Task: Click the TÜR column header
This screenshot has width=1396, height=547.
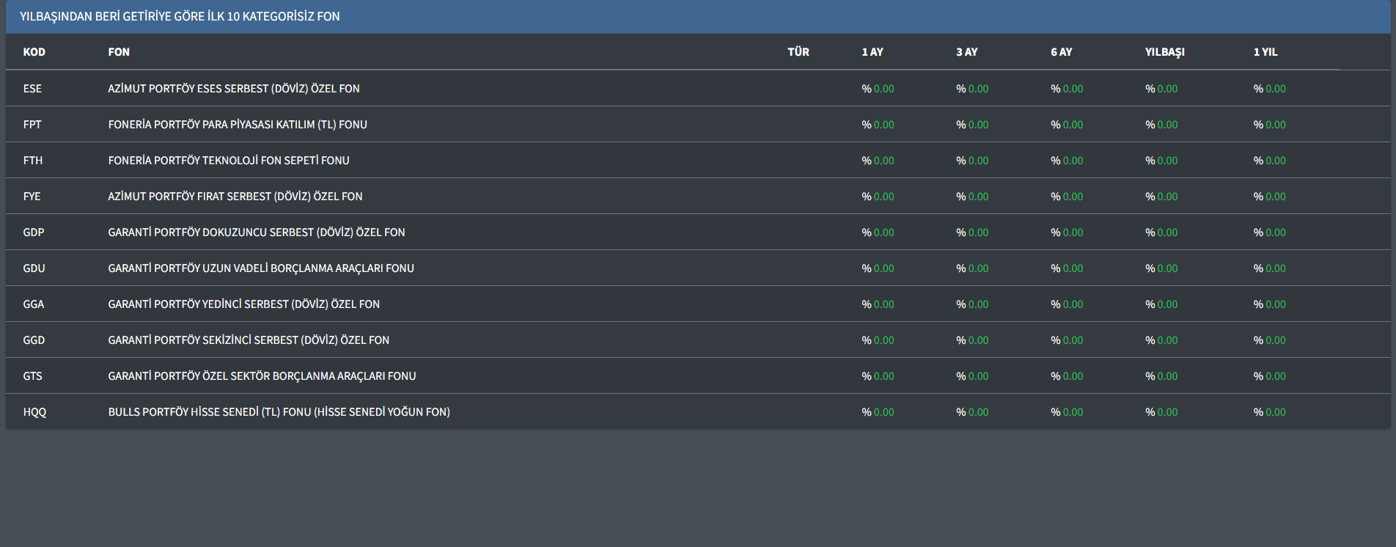Action: (x=798, y=52)
